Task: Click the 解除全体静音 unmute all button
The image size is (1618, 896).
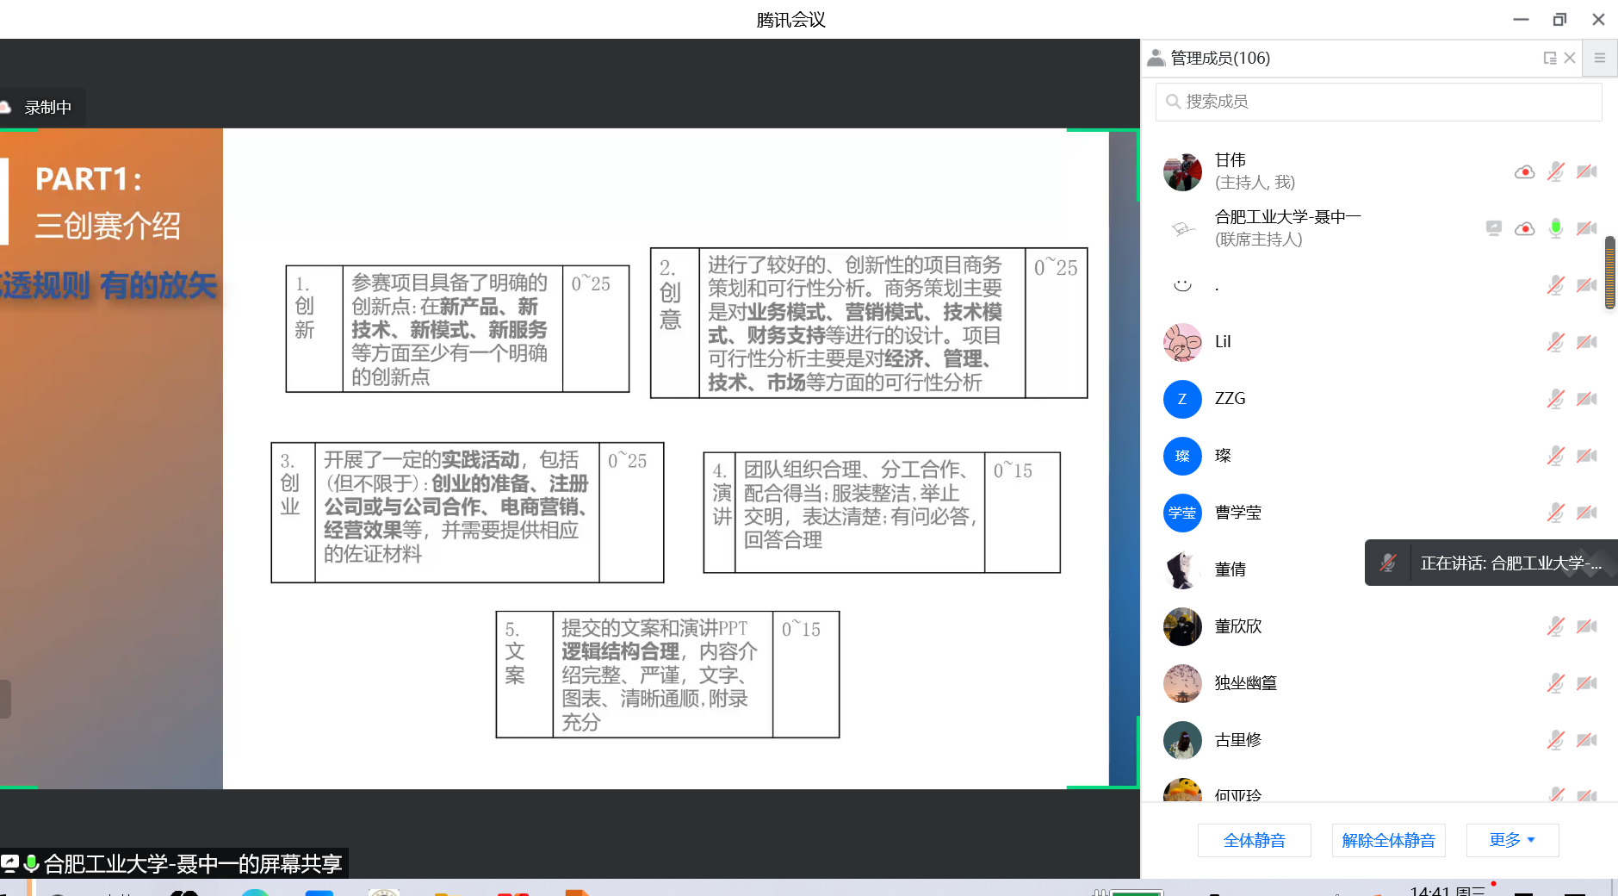Action: (1388, 840)
